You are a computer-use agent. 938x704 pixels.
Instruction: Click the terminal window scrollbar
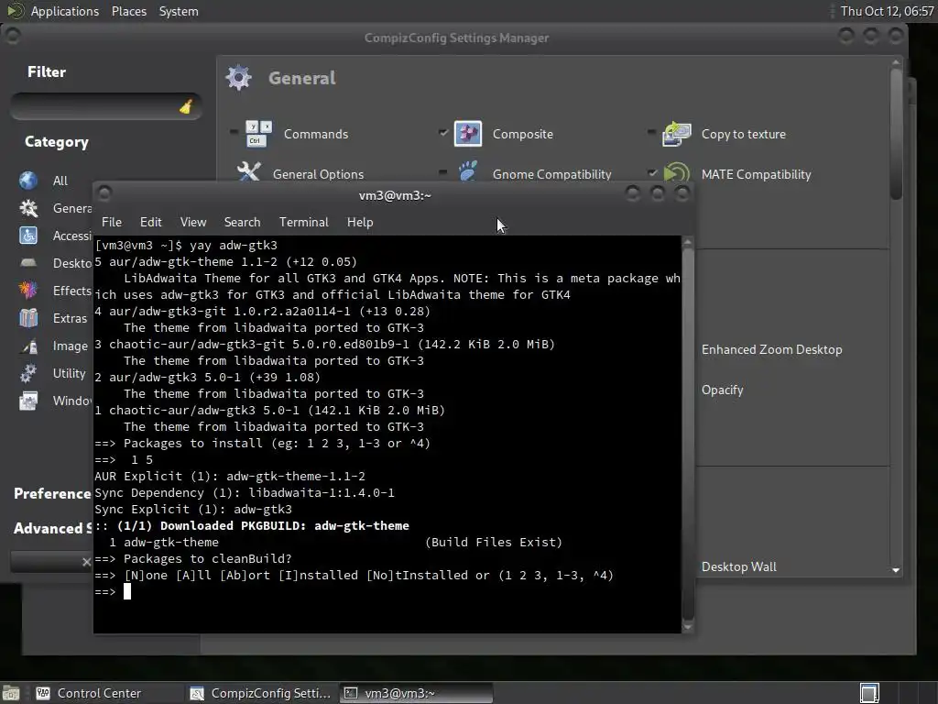[x=688, y=434]
